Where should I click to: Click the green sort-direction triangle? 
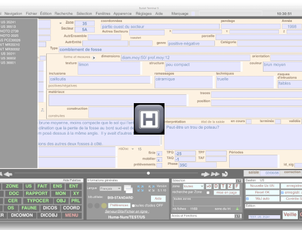click(x=237, y=209)
